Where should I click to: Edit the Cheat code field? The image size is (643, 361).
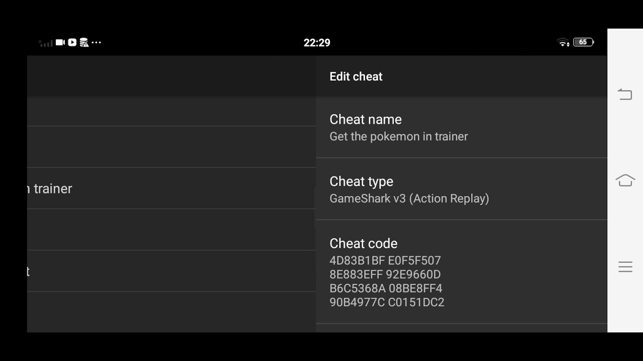coord(461,272)
